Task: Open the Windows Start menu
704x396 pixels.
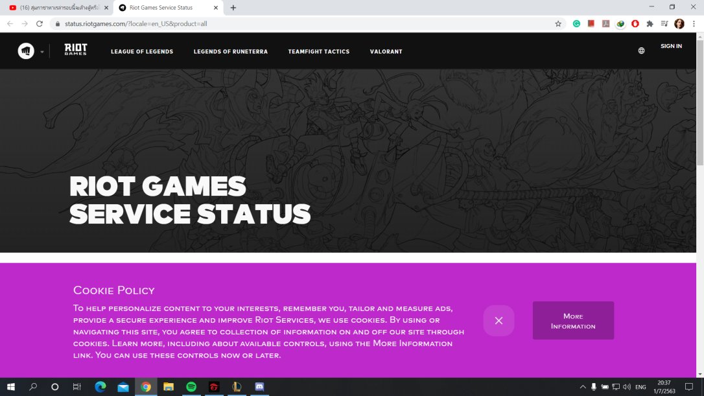Action: click(11, 386)
